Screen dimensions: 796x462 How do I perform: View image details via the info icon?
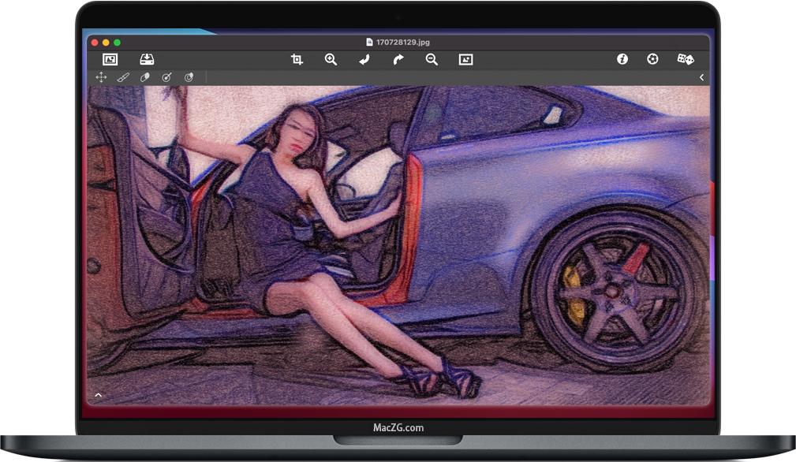pyautogui.click(x=622, y=59)
